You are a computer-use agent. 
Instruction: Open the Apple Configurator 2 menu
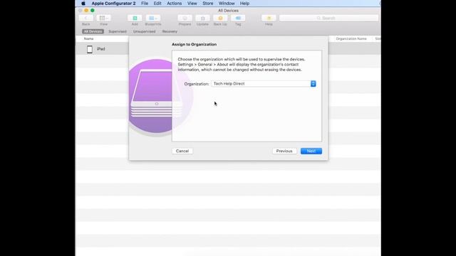pos(113,3)
